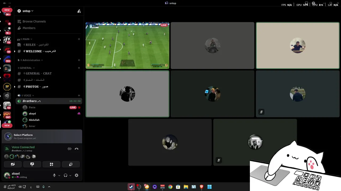Click the bottom NEW unread indicator
The width and height of the screenshot is (341, 191).
pyautogui.click(x=7, y=125)
